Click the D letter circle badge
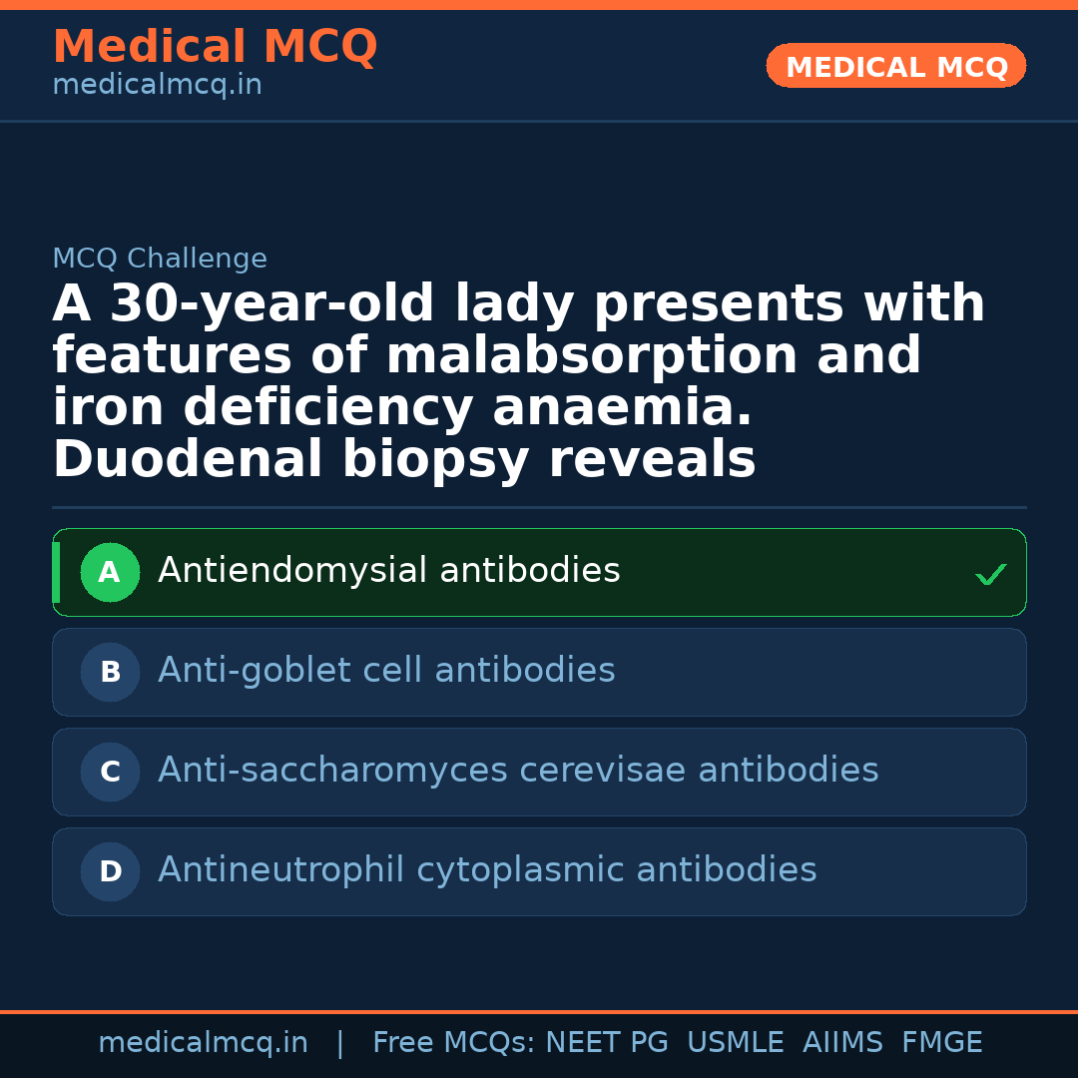1078x1078 pixels. [x=110, y=872]
